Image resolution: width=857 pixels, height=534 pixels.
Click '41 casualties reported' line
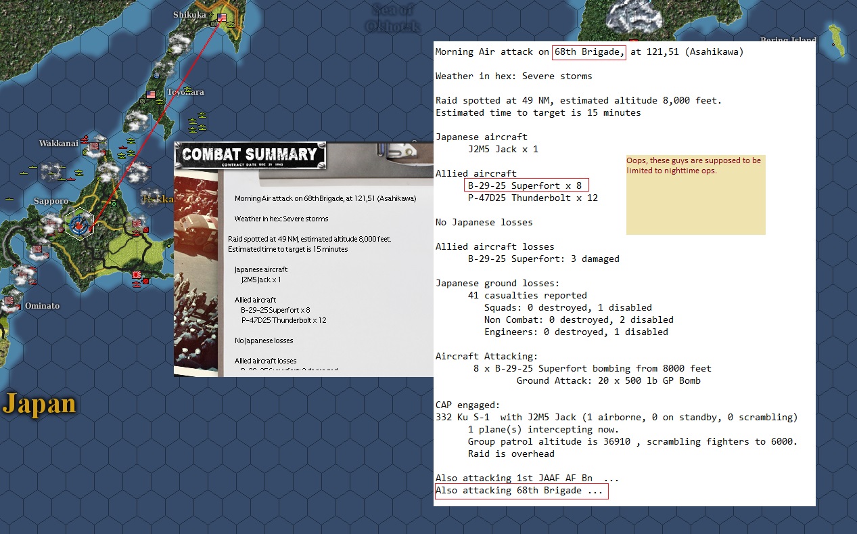point(528,295)
